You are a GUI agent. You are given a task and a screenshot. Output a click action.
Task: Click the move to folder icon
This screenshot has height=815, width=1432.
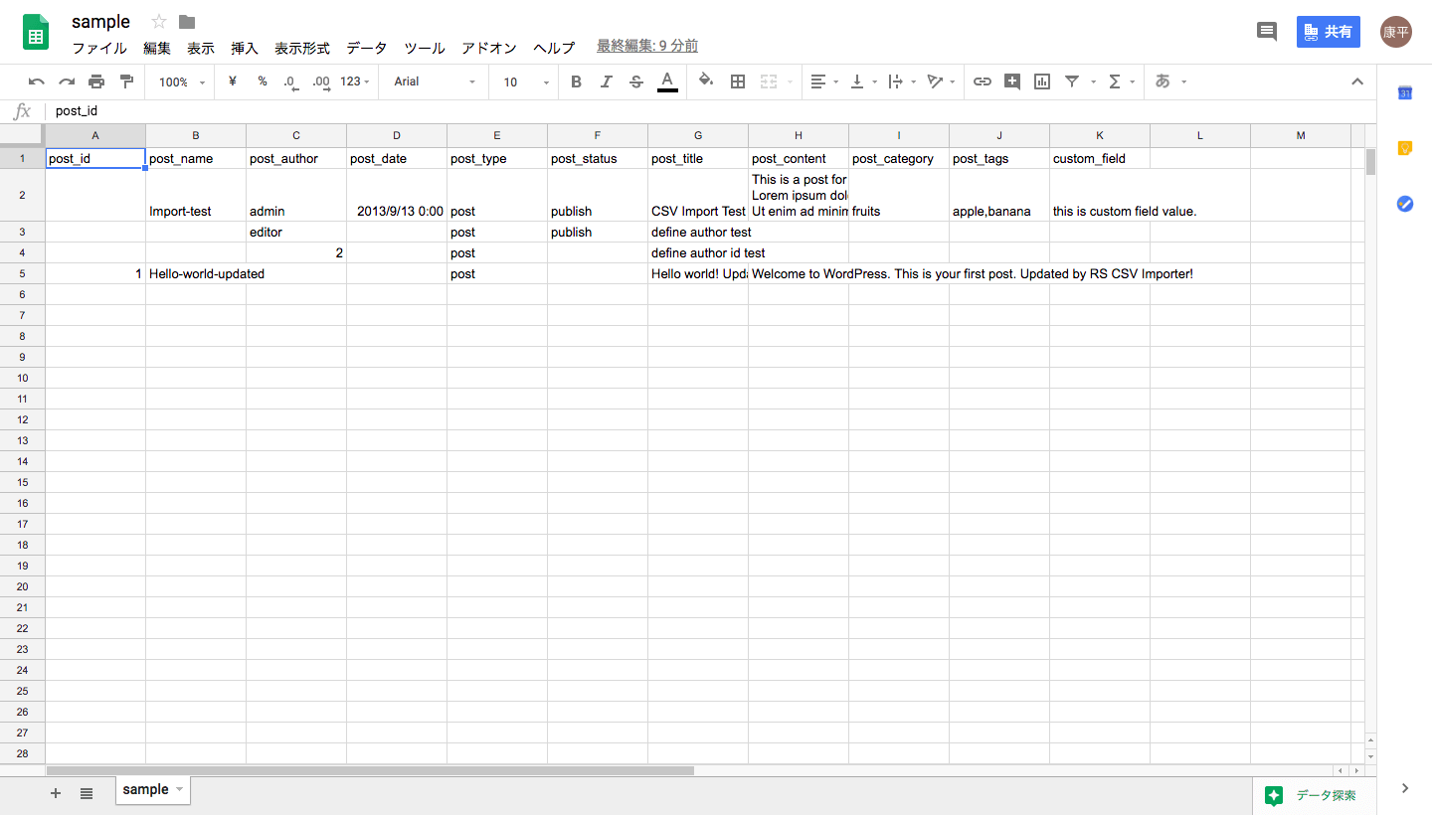[187, 22]
